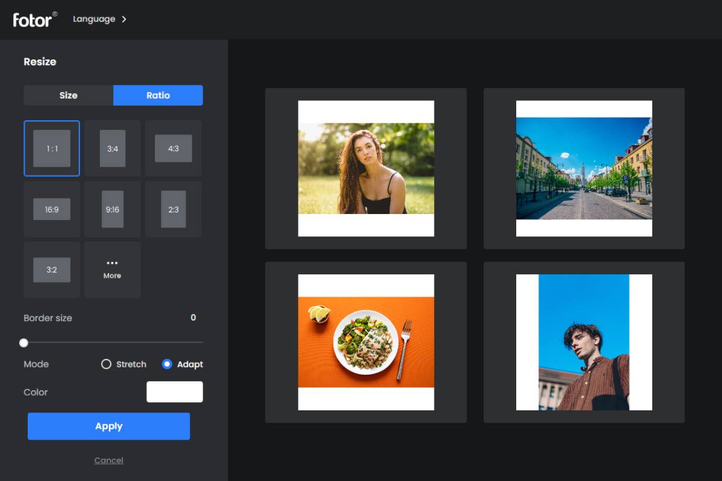Switch to the Ratio tab
Image resolution: width=722 pixels, height=481 pixels.
click(158, 95)
